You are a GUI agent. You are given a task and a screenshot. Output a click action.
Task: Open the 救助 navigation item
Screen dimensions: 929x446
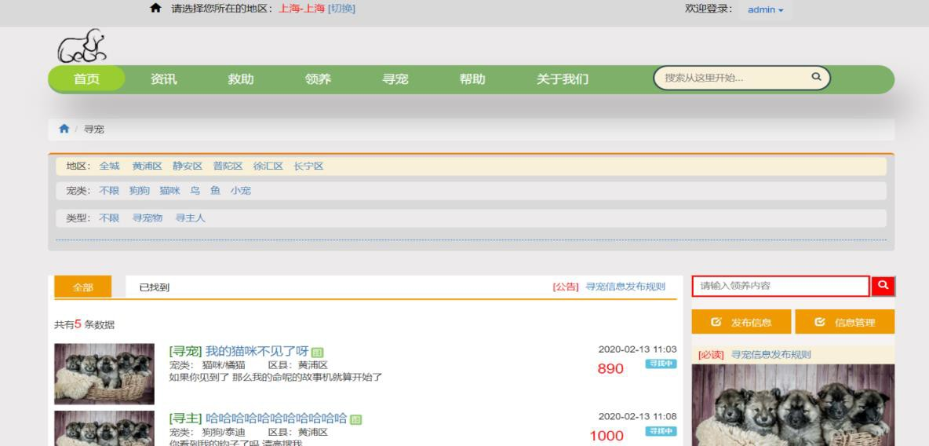[x=241, y=79]
